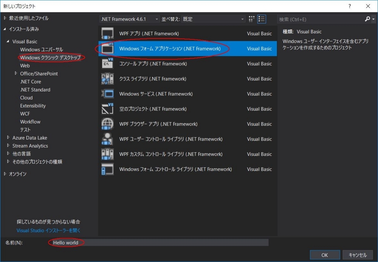Collapse the Visual Basic tree node
The width and height of the screenshot is (378, 262).
(x=8, y=41)
